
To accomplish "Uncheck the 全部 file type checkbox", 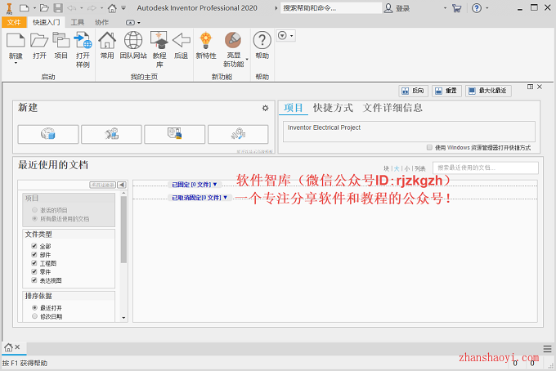I will pyautogui.click(x=34, y=245).
